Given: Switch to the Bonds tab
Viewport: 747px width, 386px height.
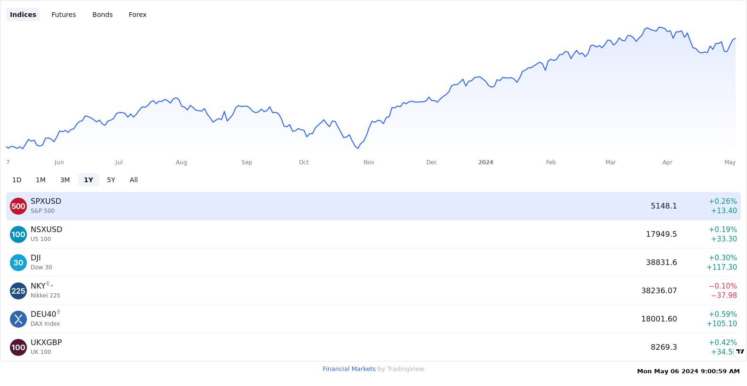Looking at the screenshot, I should 102,15.
